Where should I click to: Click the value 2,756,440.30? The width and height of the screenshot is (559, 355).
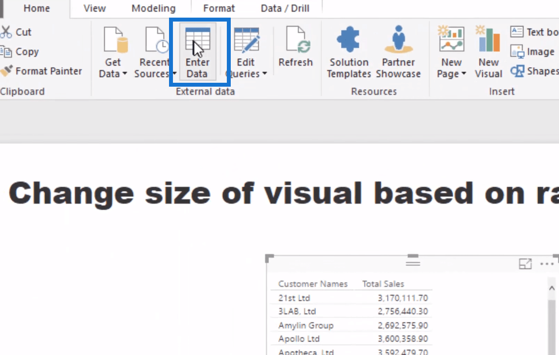[403, 311]
